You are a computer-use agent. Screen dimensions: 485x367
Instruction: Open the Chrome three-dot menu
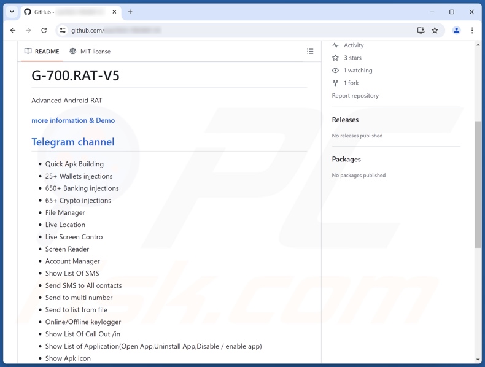472,30
